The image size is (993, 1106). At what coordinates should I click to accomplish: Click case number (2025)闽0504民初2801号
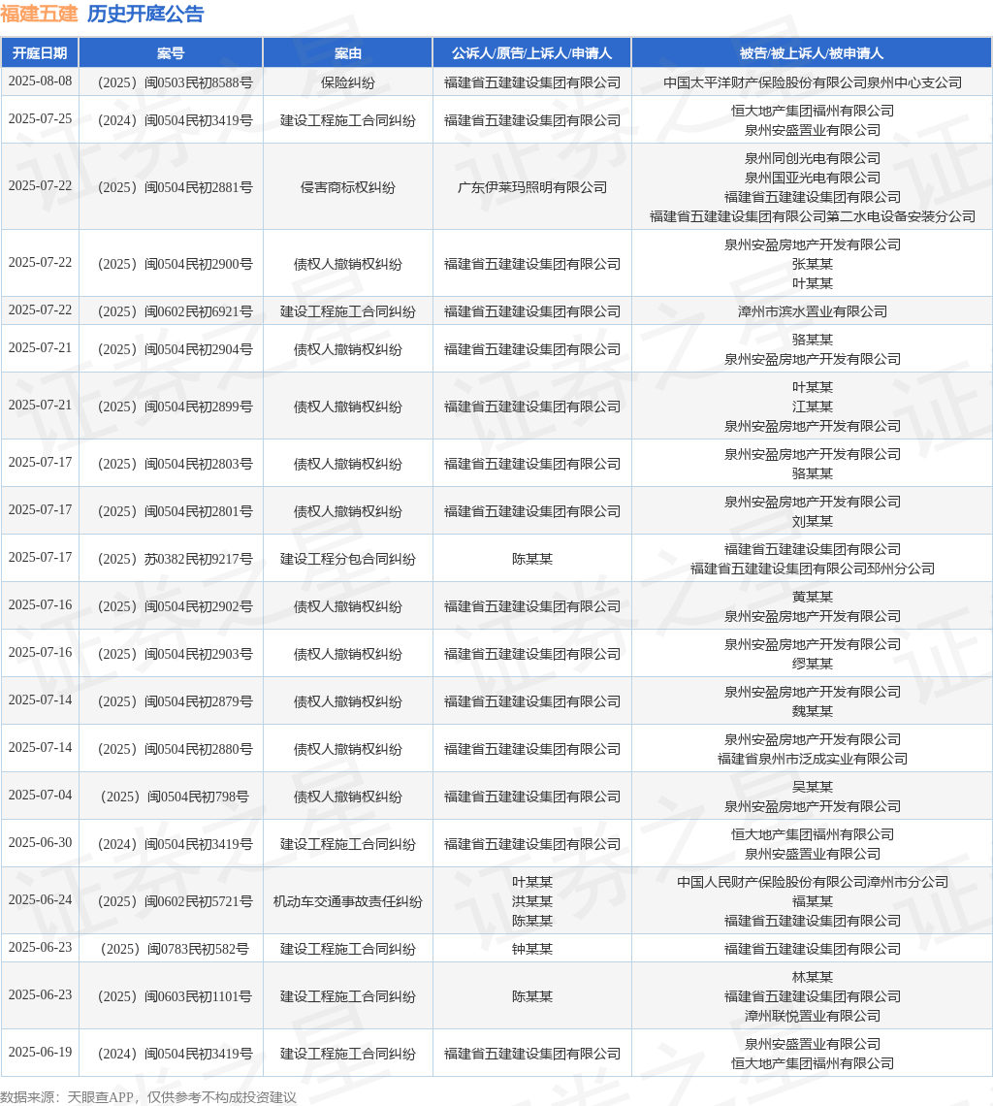coord(175,512)
